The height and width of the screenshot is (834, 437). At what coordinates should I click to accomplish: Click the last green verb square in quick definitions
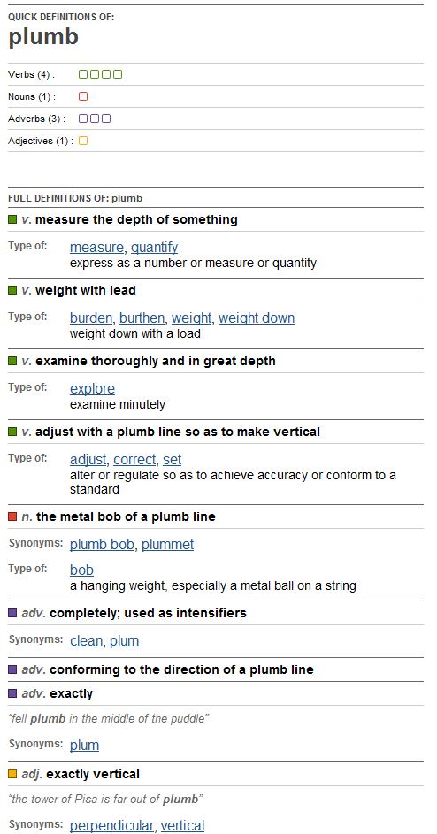tap(118, 74)
